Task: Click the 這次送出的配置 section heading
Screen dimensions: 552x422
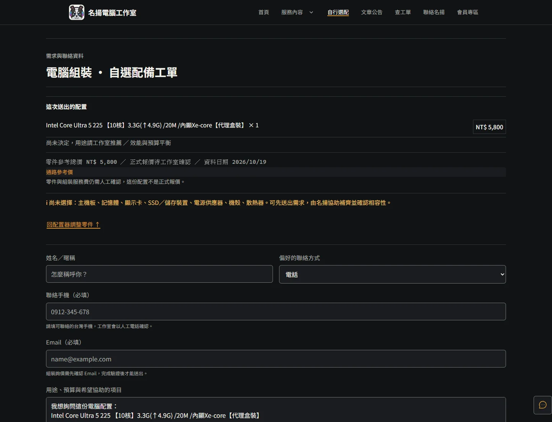Action: click(66, 107)
